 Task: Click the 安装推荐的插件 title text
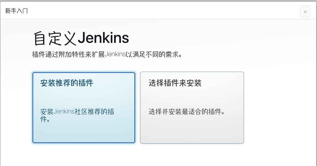(x=67, y=83)
